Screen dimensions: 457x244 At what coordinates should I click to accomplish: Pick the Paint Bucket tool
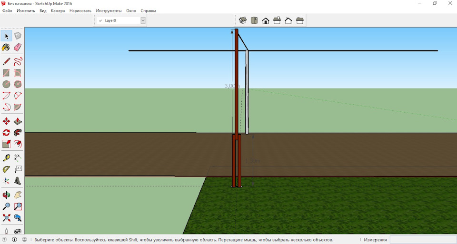point(6,47)
